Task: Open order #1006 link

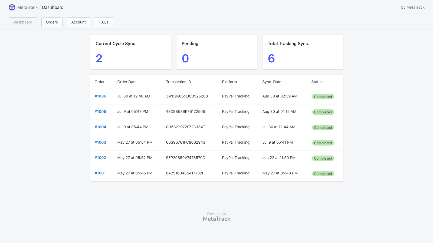Action: (x=100, y=96)
